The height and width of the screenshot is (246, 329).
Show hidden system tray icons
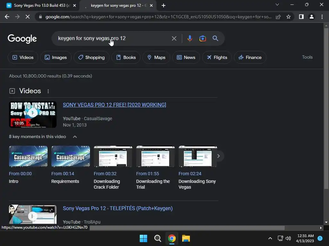pos(270,238)
